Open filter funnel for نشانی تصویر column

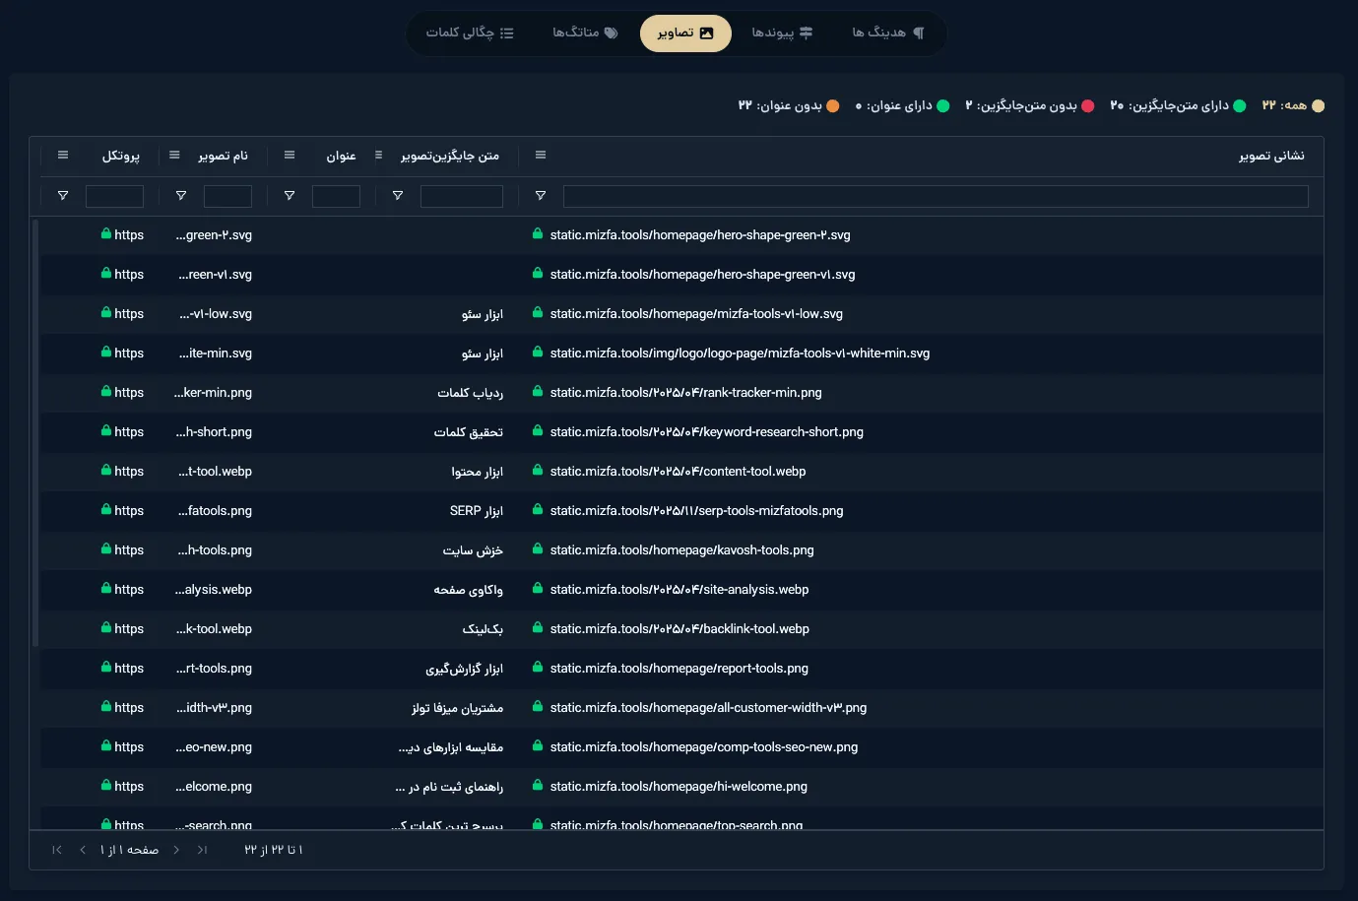coord(541,196)
